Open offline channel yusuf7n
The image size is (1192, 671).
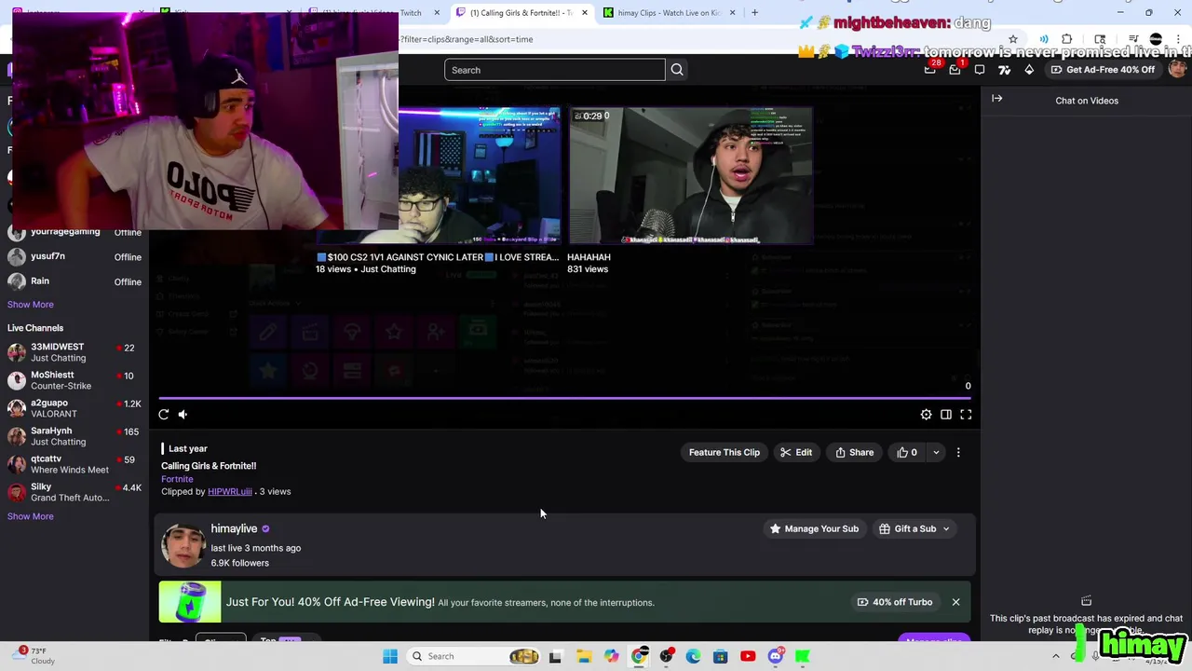[74, 256]
